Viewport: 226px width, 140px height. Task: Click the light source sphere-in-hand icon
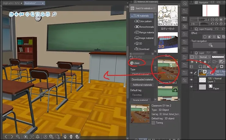[71, 137]
